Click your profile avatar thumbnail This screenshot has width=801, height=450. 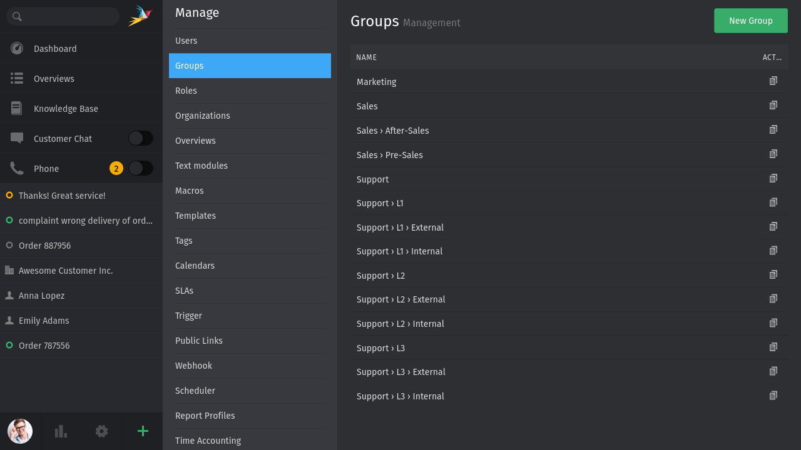pos(19,431)
